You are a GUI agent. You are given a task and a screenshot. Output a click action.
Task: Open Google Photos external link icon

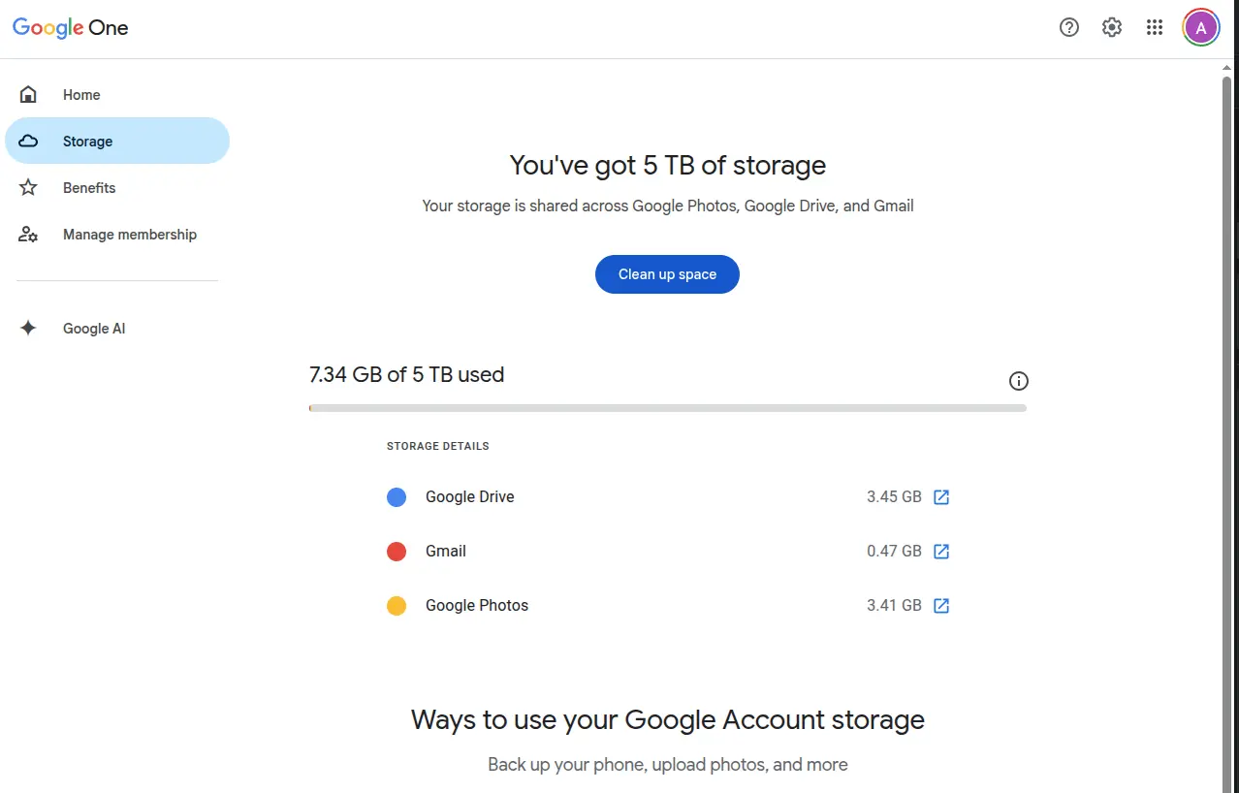click(x=941, y=605)
